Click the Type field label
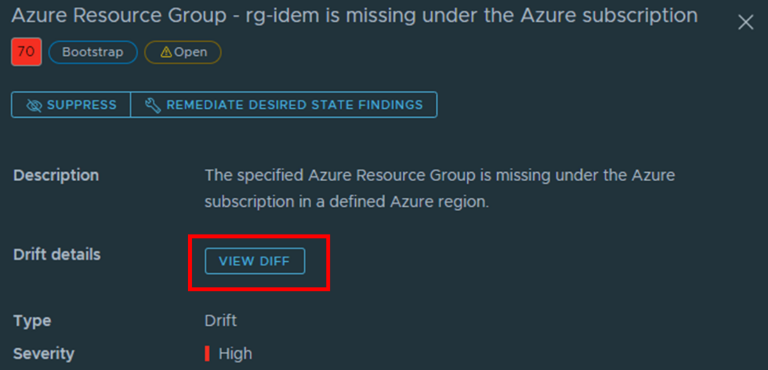768x370 pixels. (32, 321)
